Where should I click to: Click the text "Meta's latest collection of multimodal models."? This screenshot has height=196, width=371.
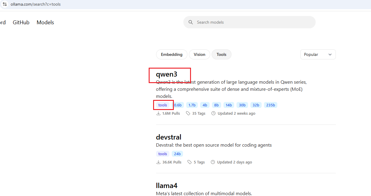pyautogui.click(x=204, y=194)
